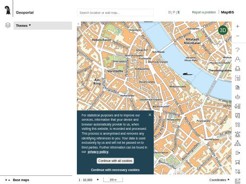The image size is (246, 184).
Task: Click the Am Ring map label
Action: point(97,81)
